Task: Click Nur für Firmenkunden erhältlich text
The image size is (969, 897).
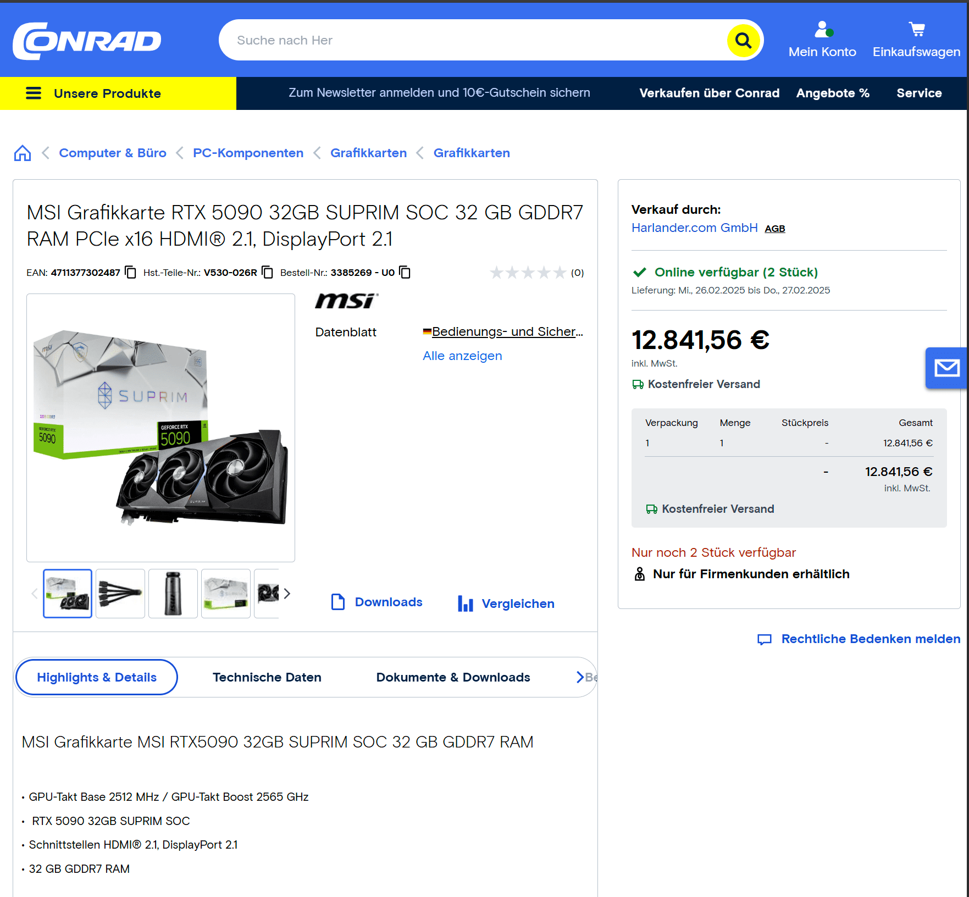Action: 751,574
